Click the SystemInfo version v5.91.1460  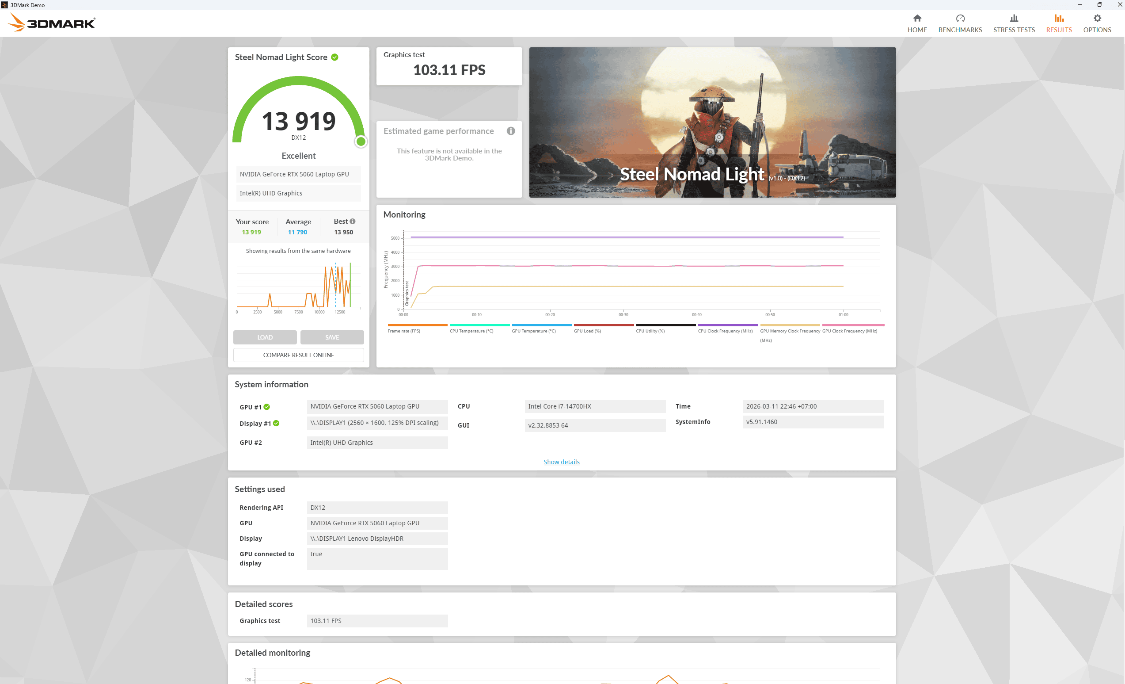(x=813, y=422)
